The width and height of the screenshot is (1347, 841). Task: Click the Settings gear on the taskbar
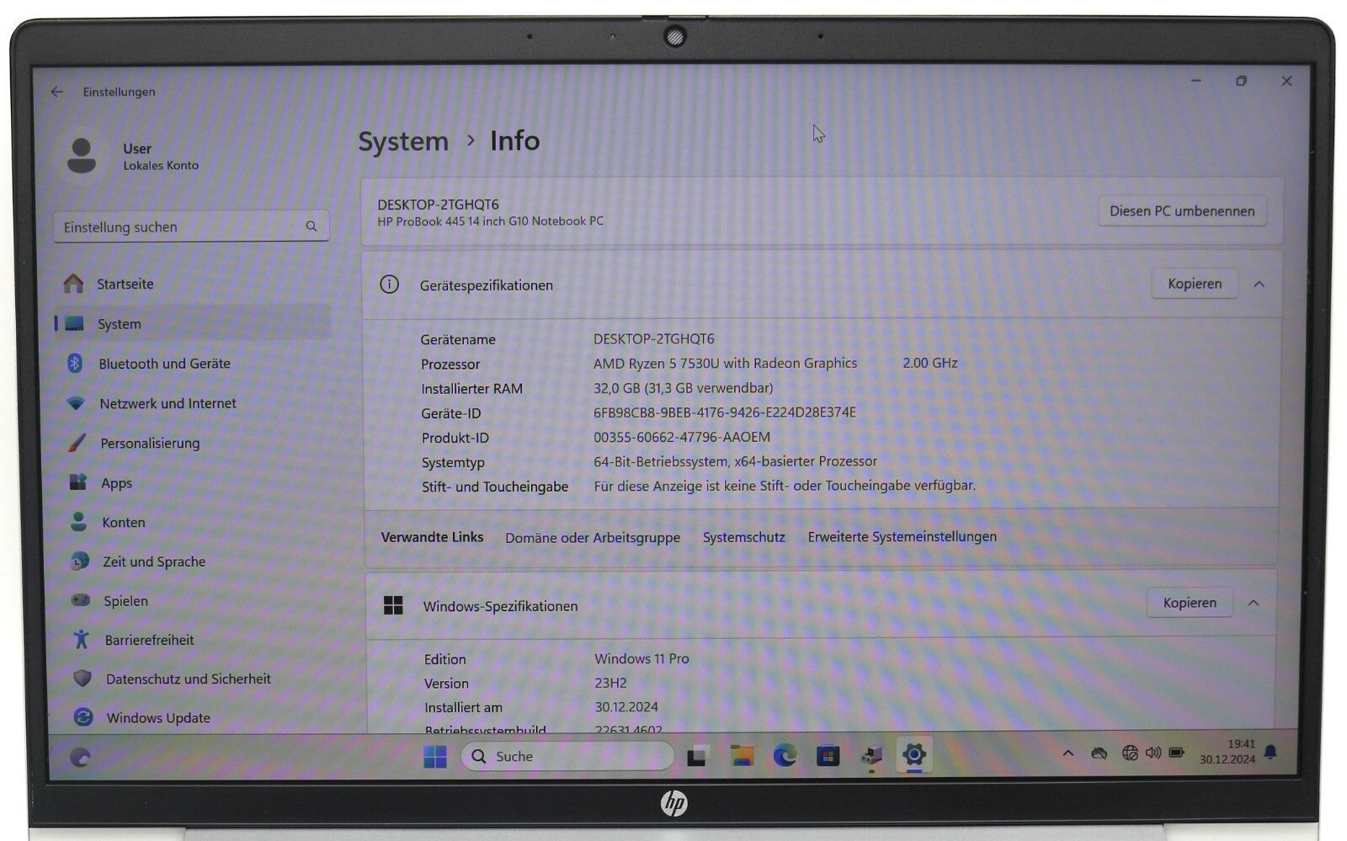[x=914, y=755]
